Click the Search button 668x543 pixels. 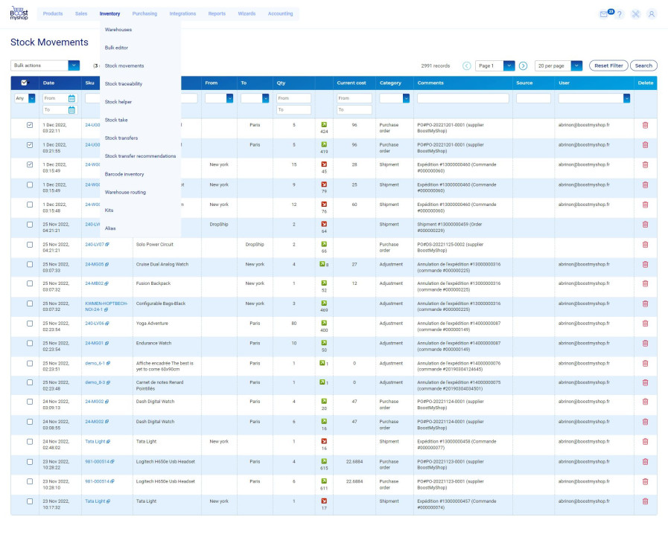coord(643,65)
